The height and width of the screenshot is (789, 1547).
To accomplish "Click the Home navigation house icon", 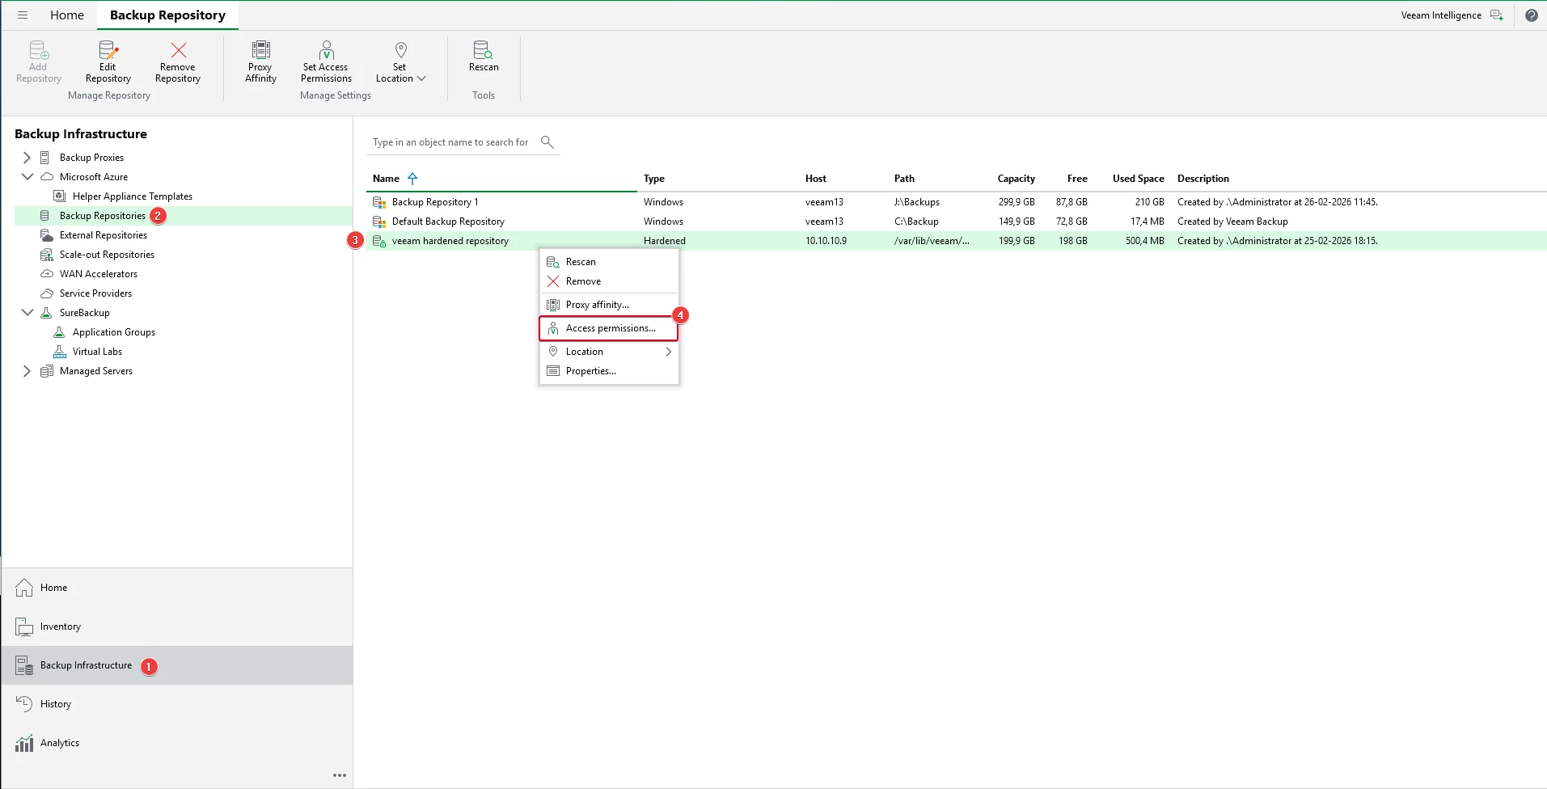I will tap(24, 588).
